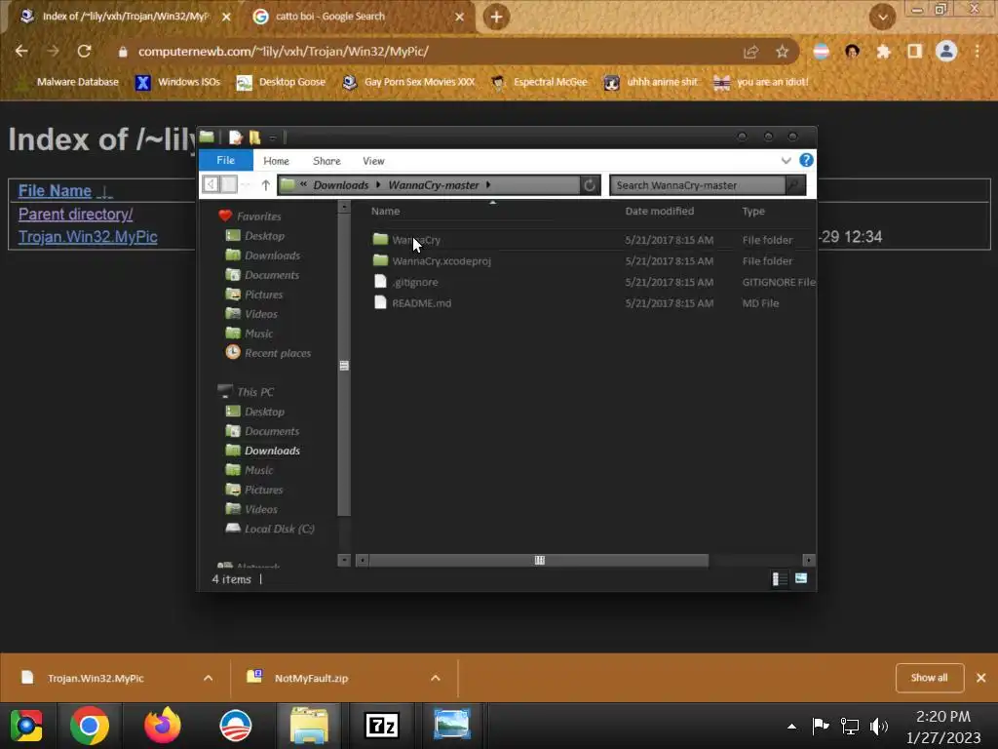This screenshot has height=749, width=998.
Task: Open volume control in system tray
Action: point(879,726)
